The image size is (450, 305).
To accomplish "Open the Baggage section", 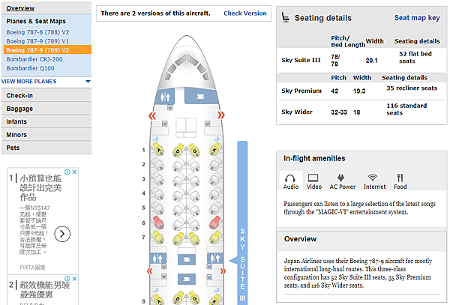I will pos(46,109).
